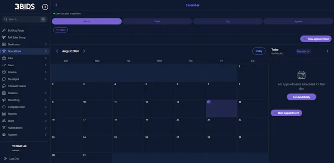This screenshot has width=334, height=163.
Task: Click the Automations branch icon
Action: coord(4,128)
